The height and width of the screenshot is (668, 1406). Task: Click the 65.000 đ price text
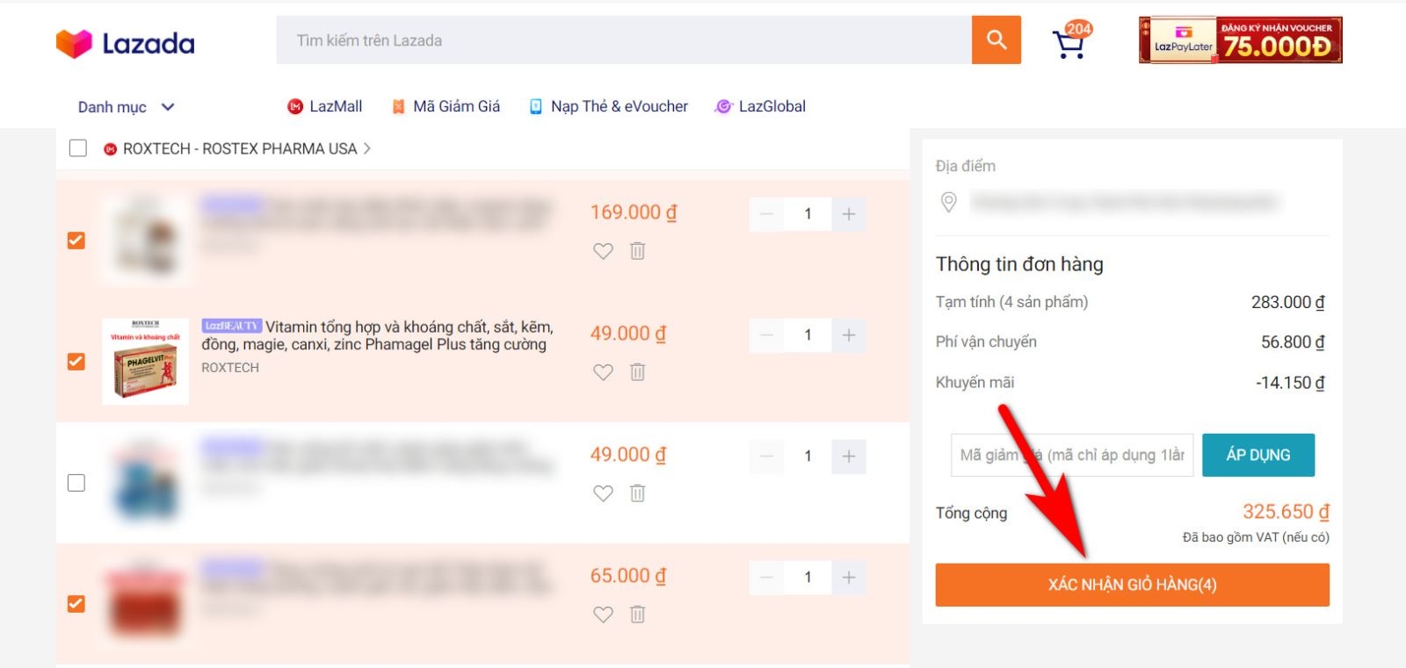628,576
